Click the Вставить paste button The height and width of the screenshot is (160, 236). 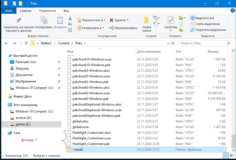click(x=60, y=23)
